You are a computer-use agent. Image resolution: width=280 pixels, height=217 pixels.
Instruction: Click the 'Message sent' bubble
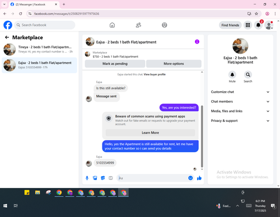(106, 97)
